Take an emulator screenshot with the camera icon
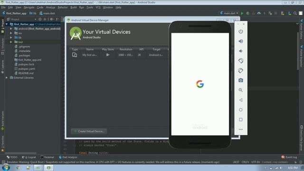This screenshot has height=171, width=304. point(241,80)
